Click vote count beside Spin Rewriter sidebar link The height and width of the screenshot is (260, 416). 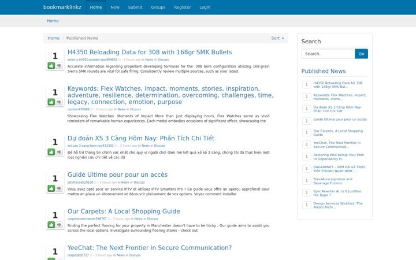tap(307, 193)
